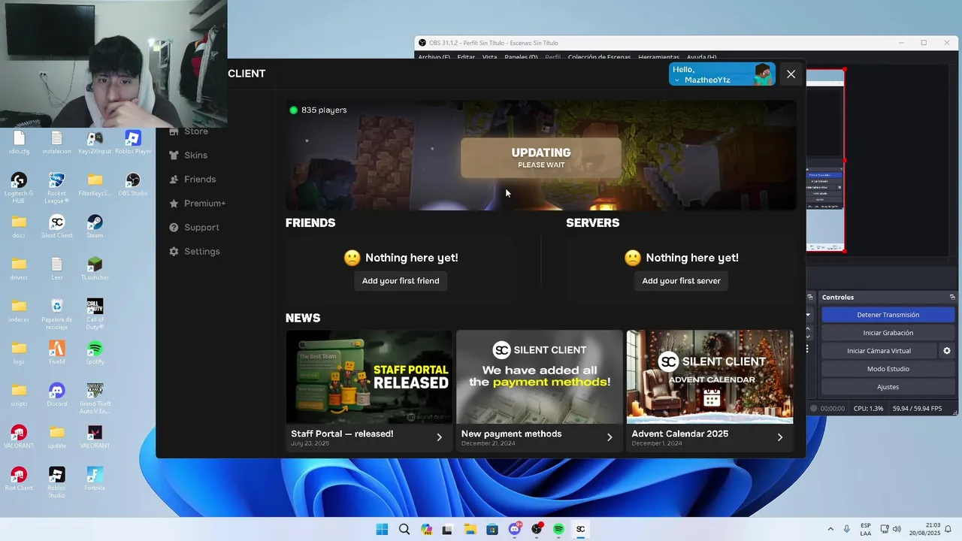Select the Grand Theft Auto V desktop icon
Screen dimensions: 962x541
click(x=95, y=398)
